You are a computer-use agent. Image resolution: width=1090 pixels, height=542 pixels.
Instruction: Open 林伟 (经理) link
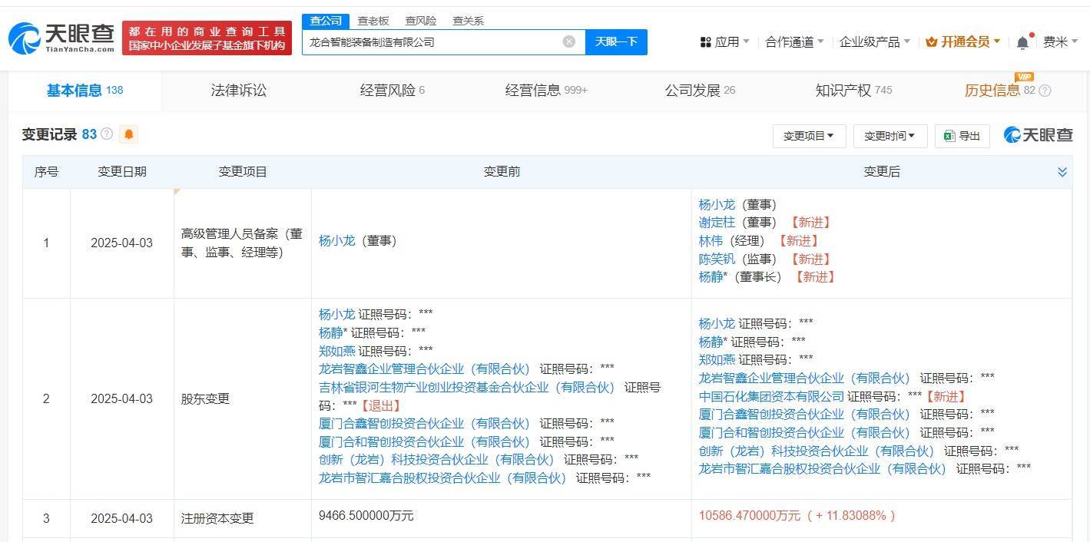(711, 241)
